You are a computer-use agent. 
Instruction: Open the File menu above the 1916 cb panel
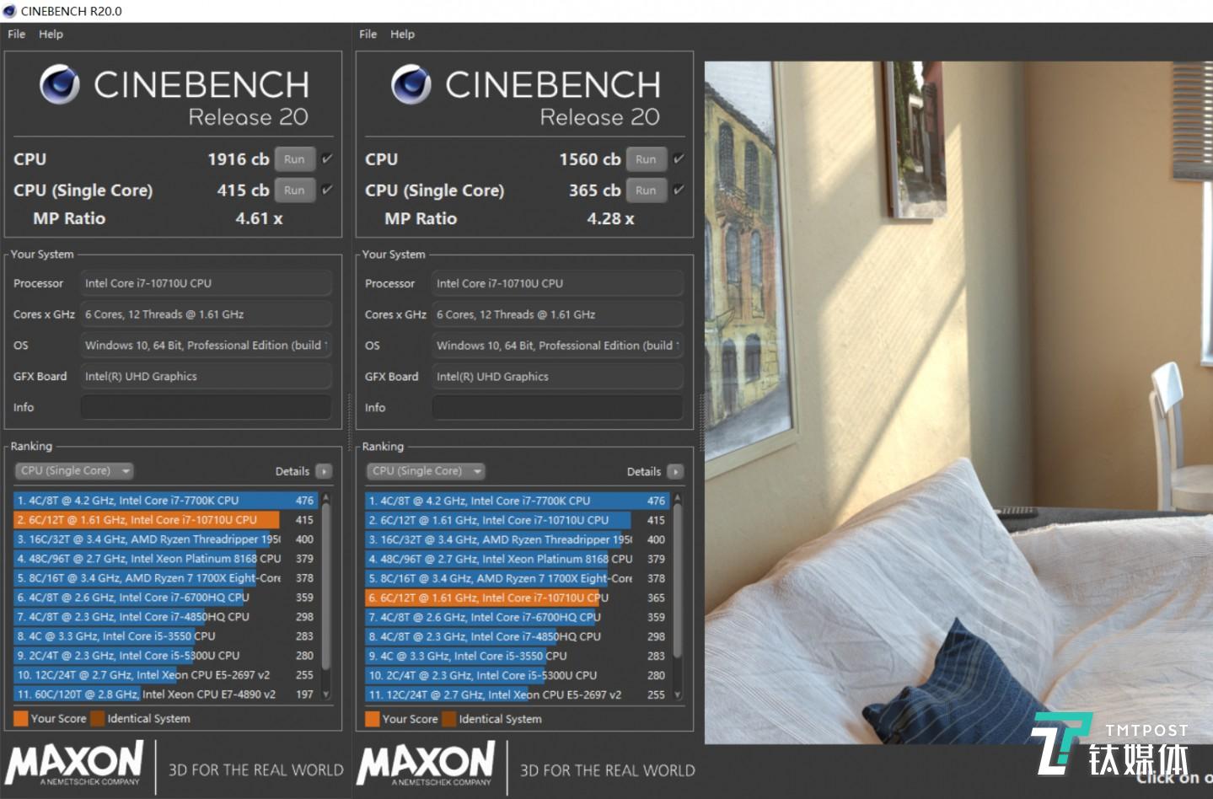point(16,34)
